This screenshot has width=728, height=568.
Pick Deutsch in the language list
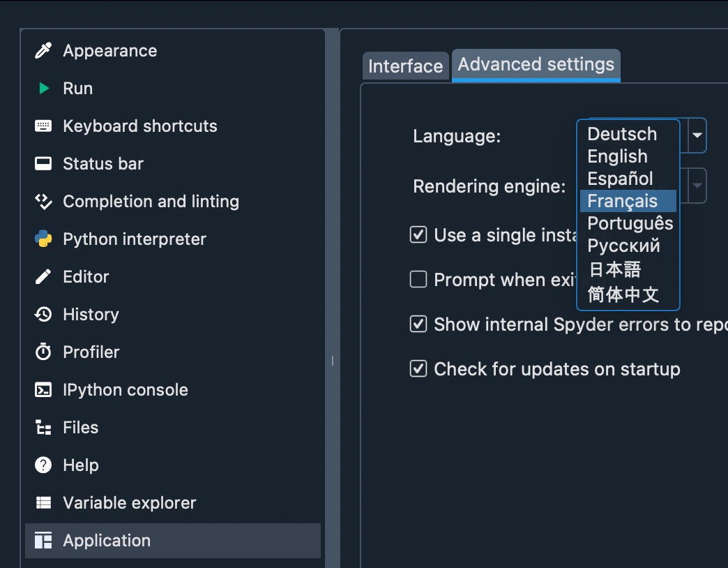(622, 134)
